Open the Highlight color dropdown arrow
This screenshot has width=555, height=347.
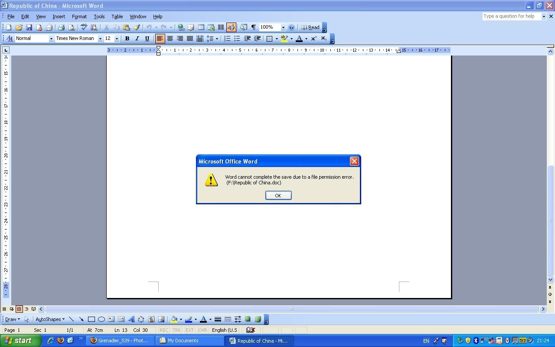(x=291, y=39)
